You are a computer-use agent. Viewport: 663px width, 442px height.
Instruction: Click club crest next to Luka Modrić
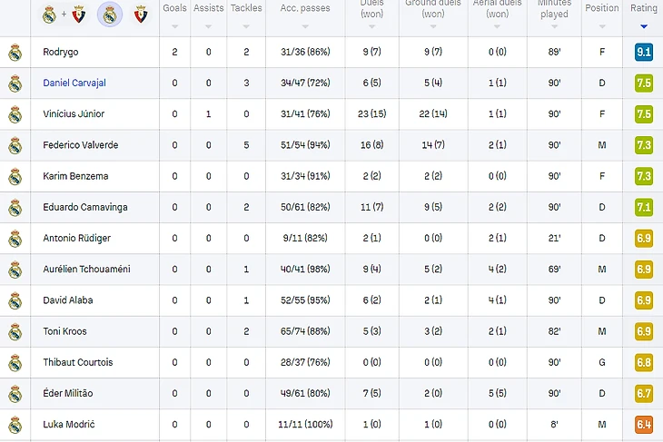[15, 425]
